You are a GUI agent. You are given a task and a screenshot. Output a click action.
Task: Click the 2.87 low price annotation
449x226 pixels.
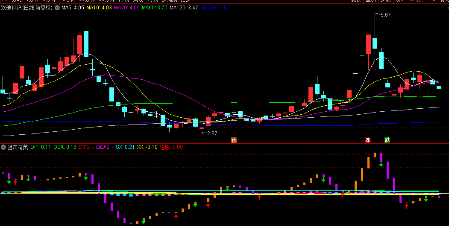[x=212, y=133]
